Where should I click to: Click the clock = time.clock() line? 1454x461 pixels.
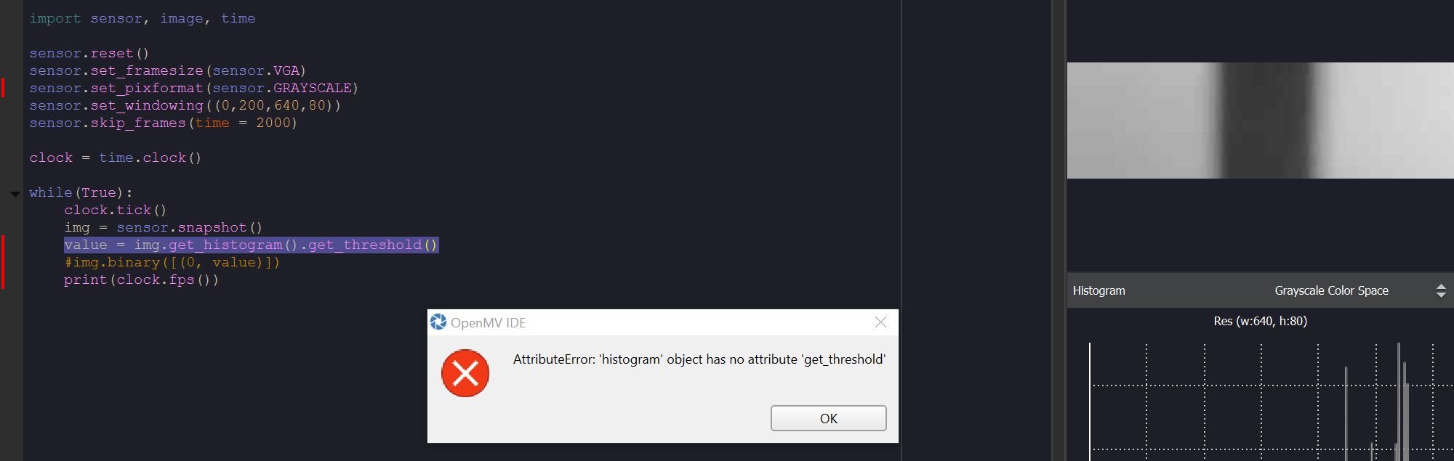coord(116,158)
